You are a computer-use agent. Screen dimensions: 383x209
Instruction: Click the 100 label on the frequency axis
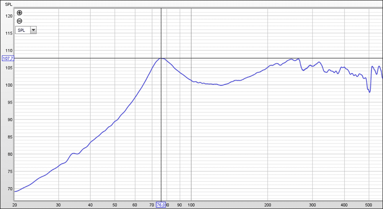(191, 205)
